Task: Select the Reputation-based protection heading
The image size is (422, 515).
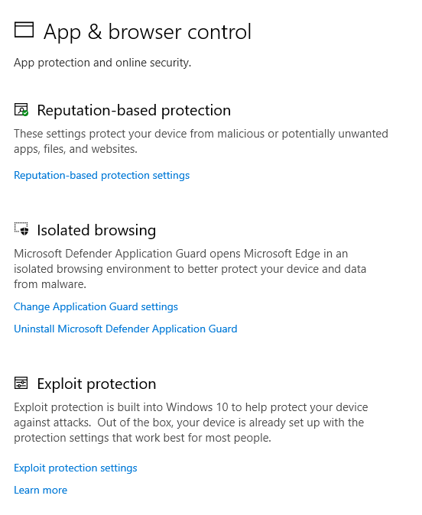Action: (x=134, y=110)
